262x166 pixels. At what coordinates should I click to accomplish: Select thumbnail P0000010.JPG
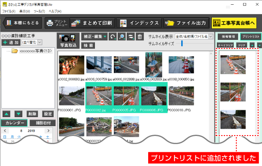tap(181, 96)
